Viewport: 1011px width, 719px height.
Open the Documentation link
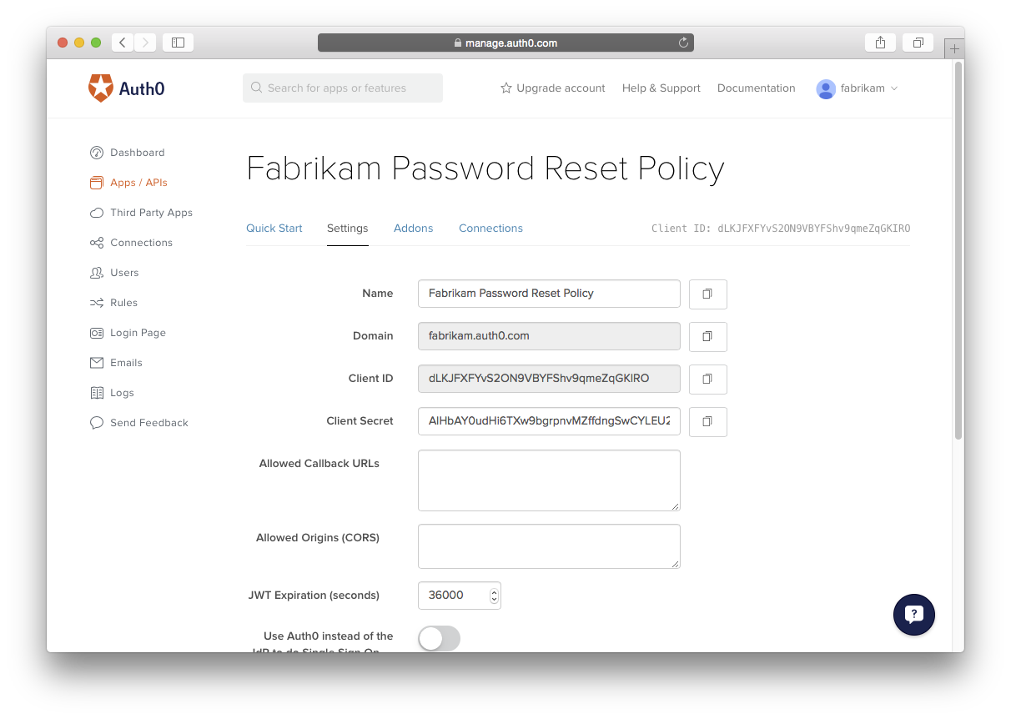click(x=757, y=88)
